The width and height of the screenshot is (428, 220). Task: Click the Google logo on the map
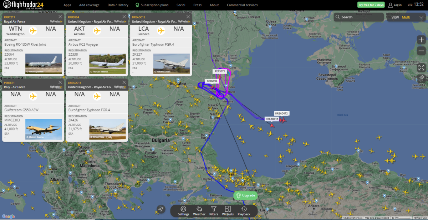(8, 216)
